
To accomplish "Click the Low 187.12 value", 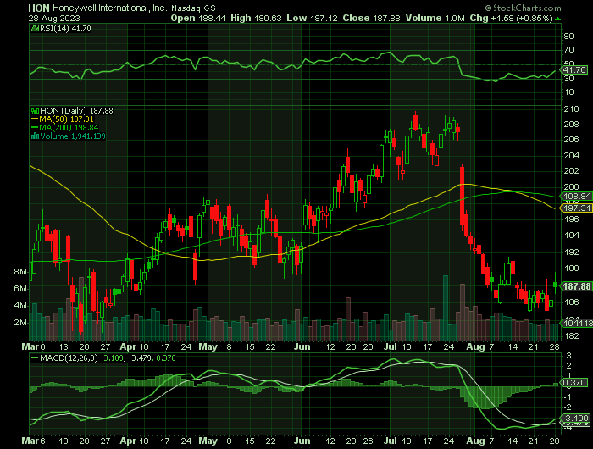I will coord(312,18).
